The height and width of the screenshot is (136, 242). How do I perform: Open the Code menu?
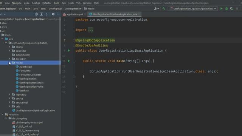(x=26, y=3)
